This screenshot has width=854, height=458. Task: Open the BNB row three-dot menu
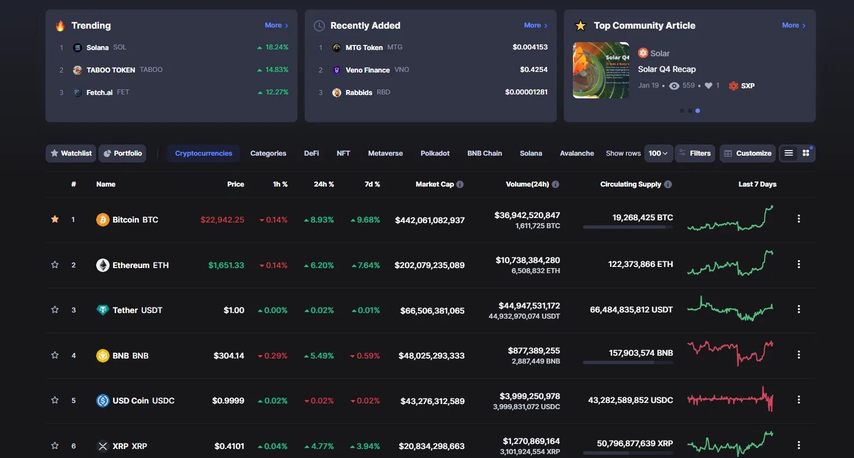click(x=798, y=355)
